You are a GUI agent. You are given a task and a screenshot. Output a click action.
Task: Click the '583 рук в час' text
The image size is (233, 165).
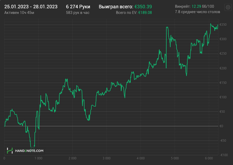click(x=78, y=13)
